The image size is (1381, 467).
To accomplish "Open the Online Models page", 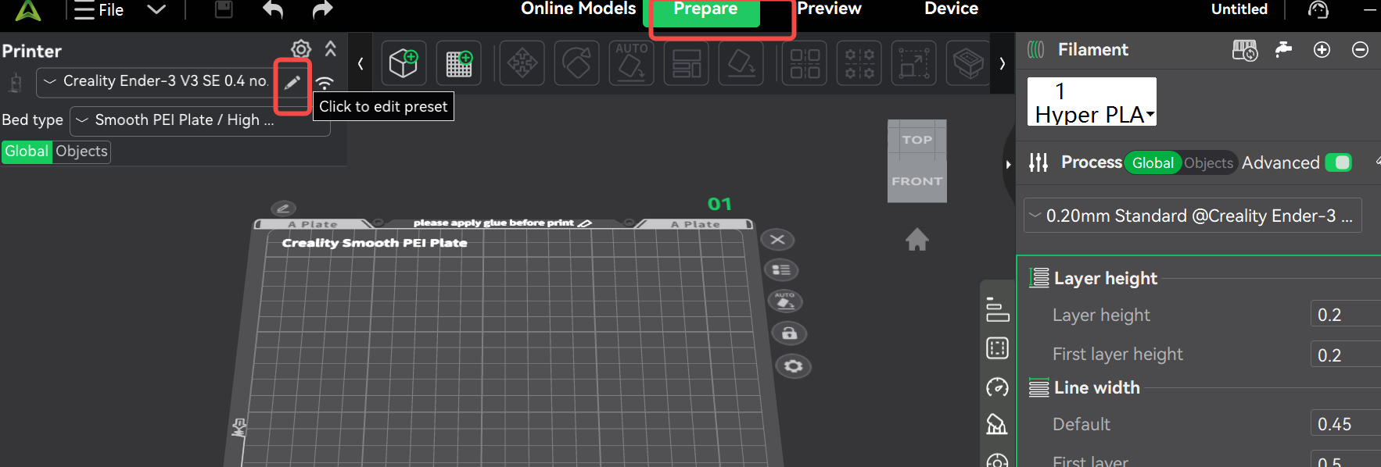I will (578, 9).
